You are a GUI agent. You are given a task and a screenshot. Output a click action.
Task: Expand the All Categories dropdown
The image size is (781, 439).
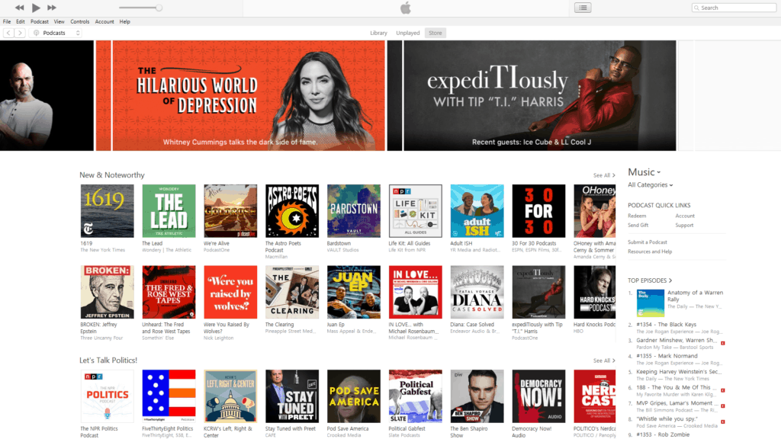(x=650, y=184)
